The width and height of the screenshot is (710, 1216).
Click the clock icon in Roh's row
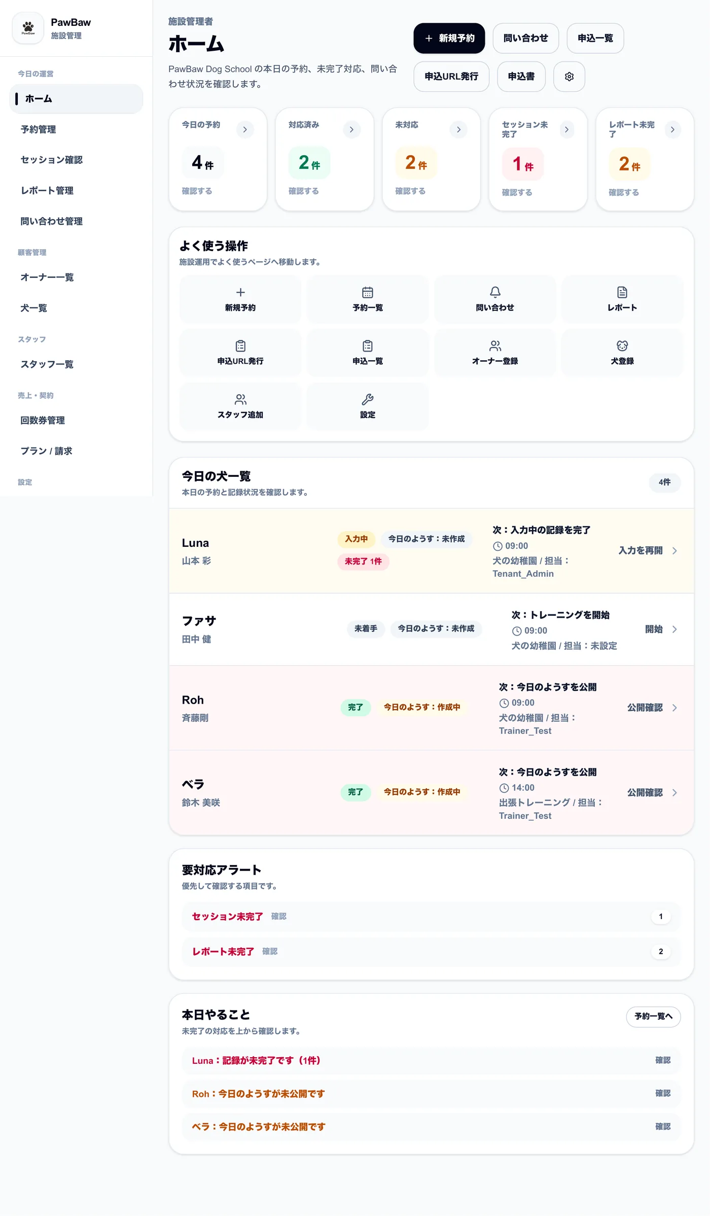(504, 703)
